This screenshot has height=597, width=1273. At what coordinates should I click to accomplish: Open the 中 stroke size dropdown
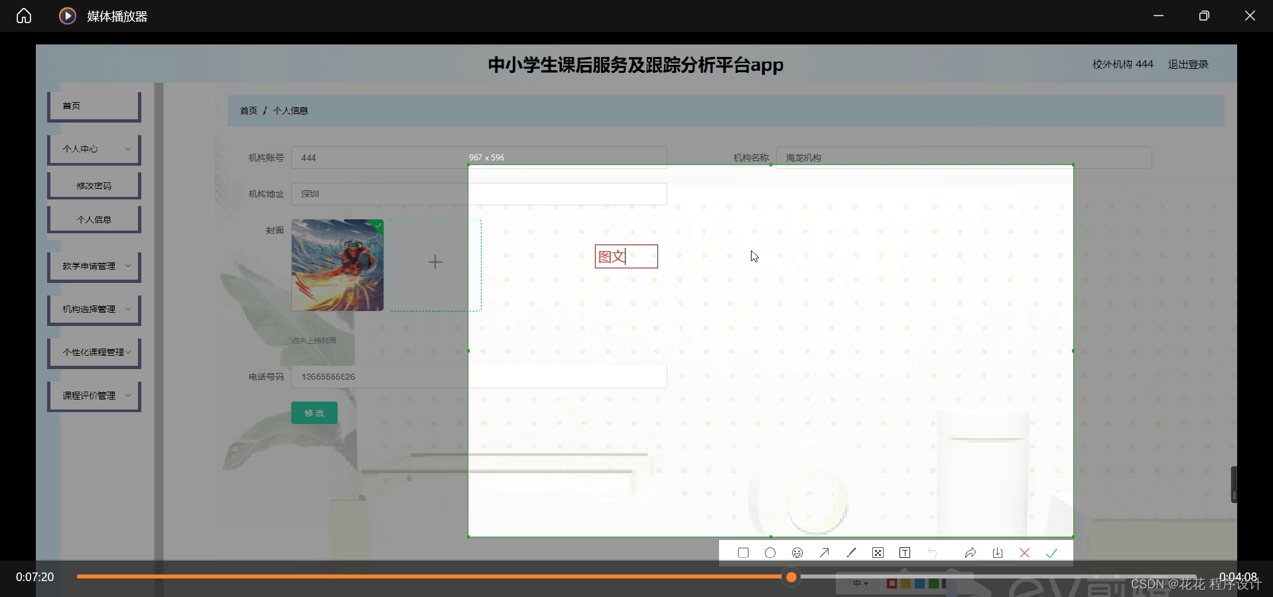coord(860,584)
